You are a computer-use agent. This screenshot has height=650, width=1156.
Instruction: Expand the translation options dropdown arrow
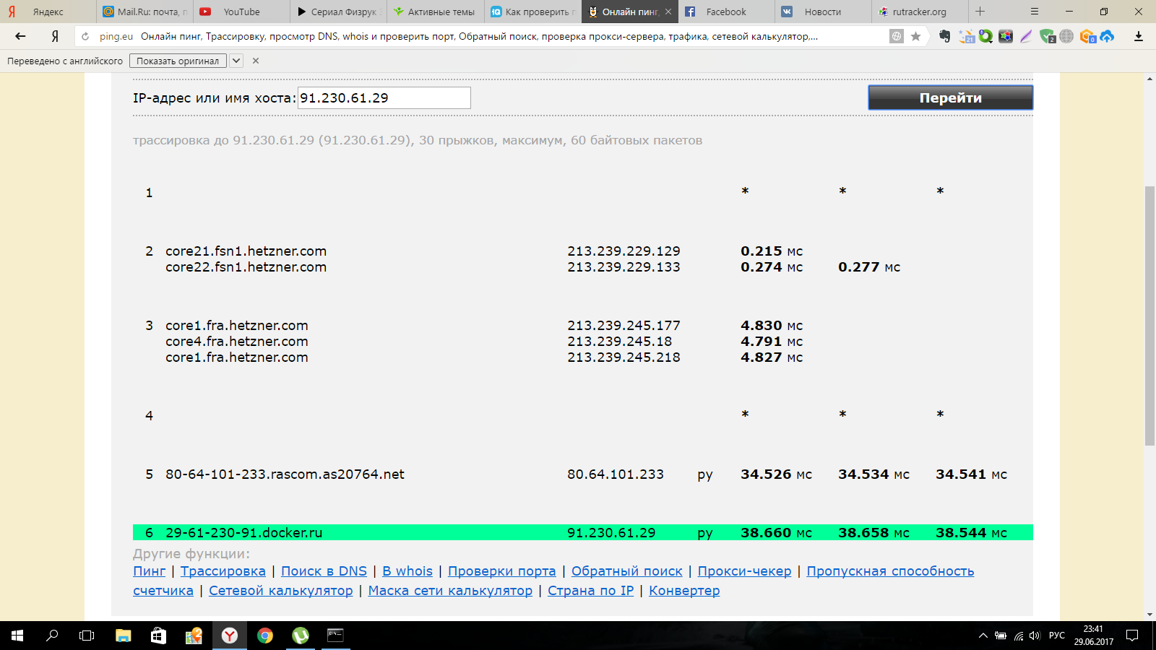point(236,61)
